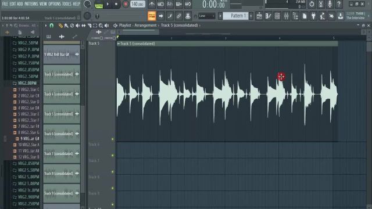
Task: Click the tempo tapper icon
Action: pos(323,16)
